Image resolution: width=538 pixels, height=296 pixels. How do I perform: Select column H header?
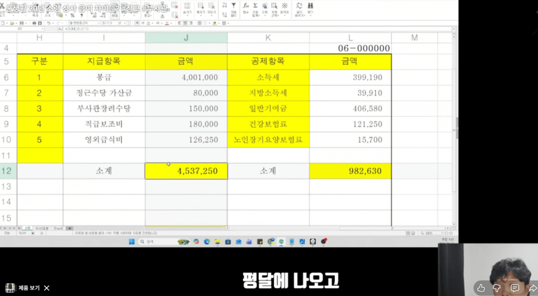coord(40,38)
